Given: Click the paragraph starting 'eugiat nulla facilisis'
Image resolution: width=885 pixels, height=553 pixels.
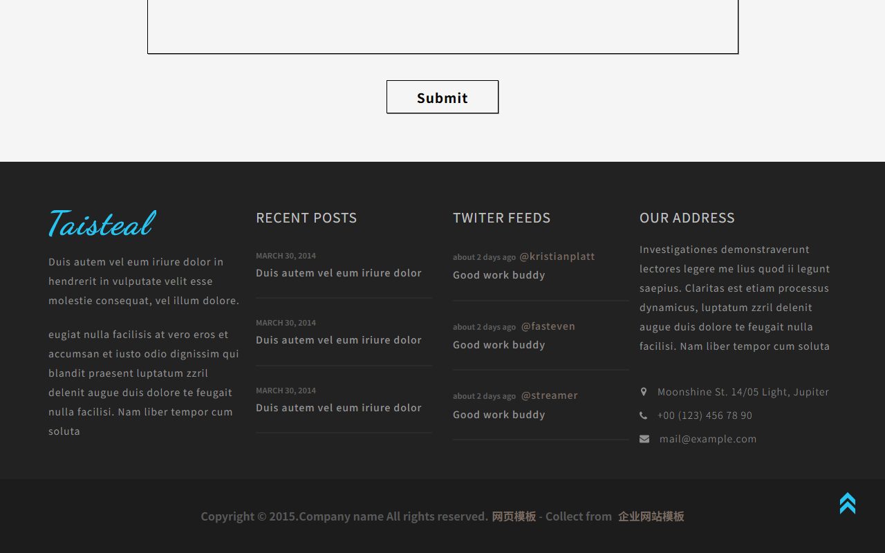Looking at the screenshot, I should 144,383.
